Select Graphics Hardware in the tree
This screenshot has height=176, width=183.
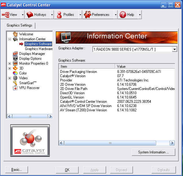39,49
